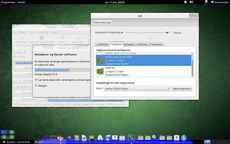The image size is (230, 144).
Task: Launch the globe web browser dock icon
Action: tap(108, 138)
